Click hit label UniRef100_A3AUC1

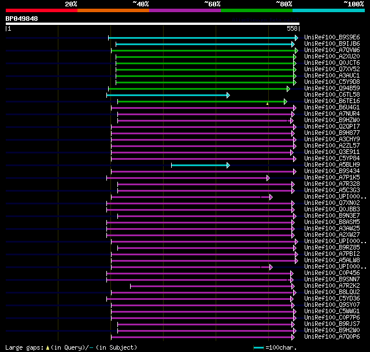[x=332, y=76]
